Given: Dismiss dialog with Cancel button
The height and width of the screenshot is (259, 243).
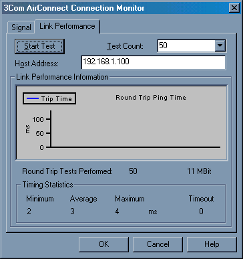Looking at the screenshot, I should (x=158, y=244).
